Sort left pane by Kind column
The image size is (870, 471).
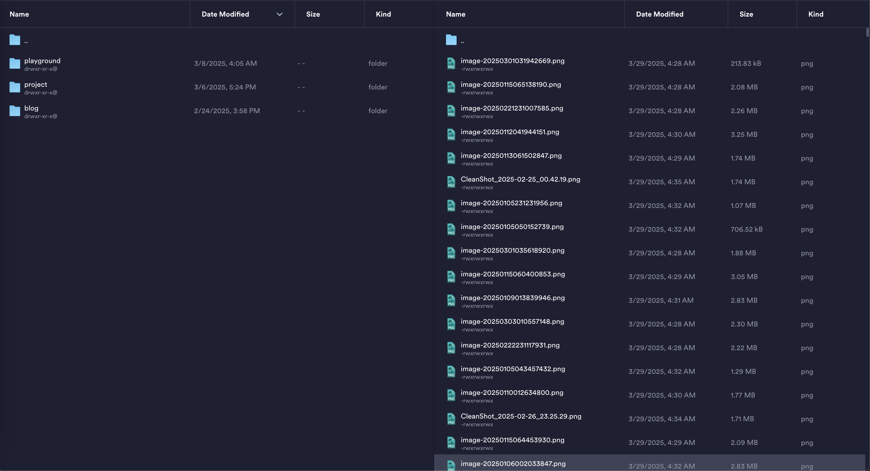(383, 14)
